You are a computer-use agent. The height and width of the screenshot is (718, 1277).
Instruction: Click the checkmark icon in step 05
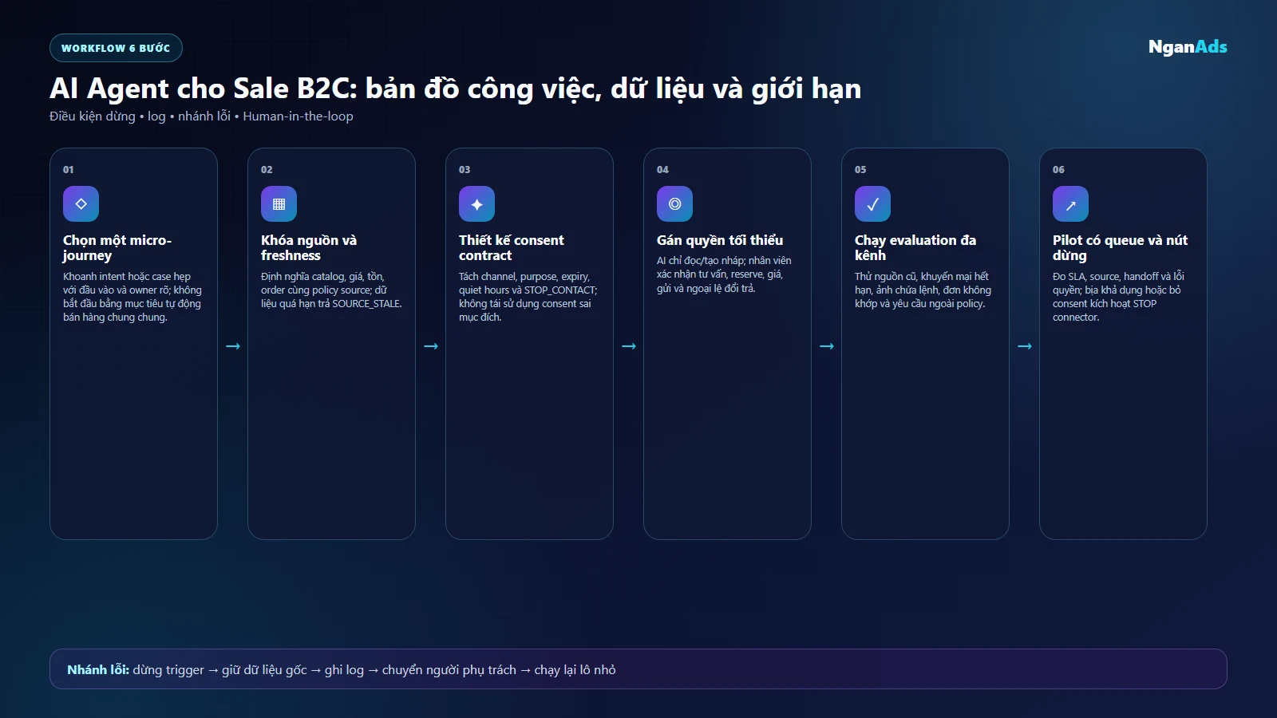tap(872, 204)
